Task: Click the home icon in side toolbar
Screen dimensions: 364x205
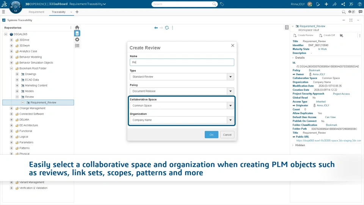Action: tap(77, 27)
